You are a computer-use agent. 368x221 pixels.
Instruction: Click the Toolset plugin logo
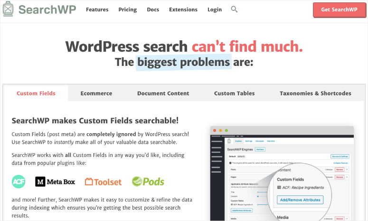(103, 182)
